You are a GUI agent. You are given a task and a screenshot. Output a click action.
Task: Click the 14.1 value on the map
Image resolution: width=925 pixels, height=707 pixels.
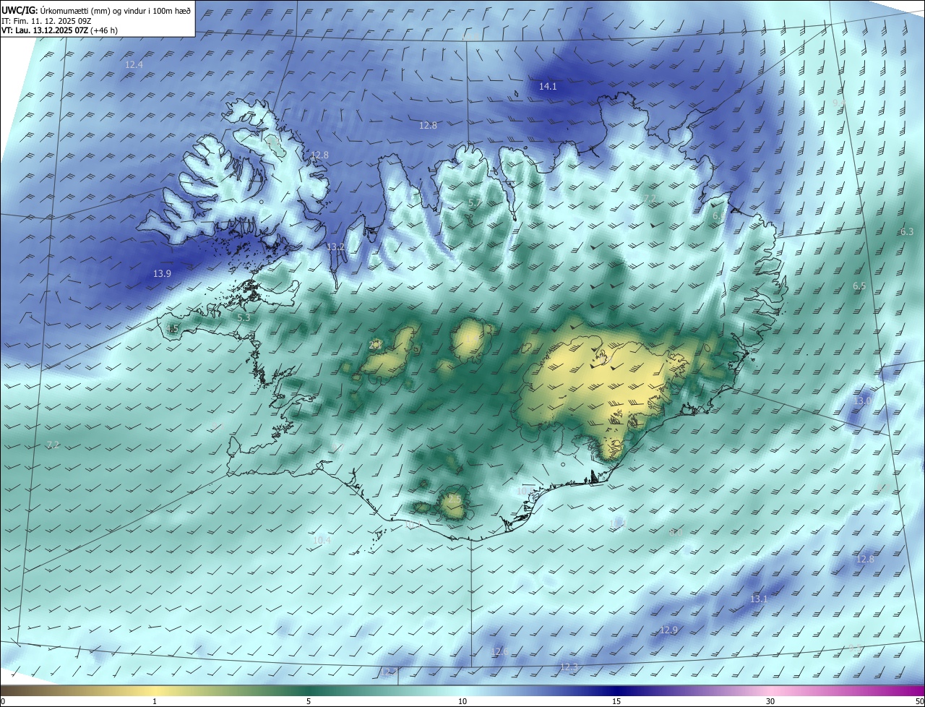(548, 86)
